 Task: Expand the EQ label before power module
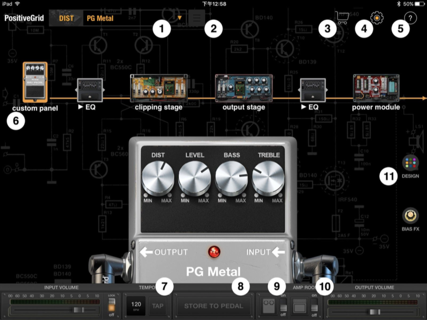coord(310,107)
